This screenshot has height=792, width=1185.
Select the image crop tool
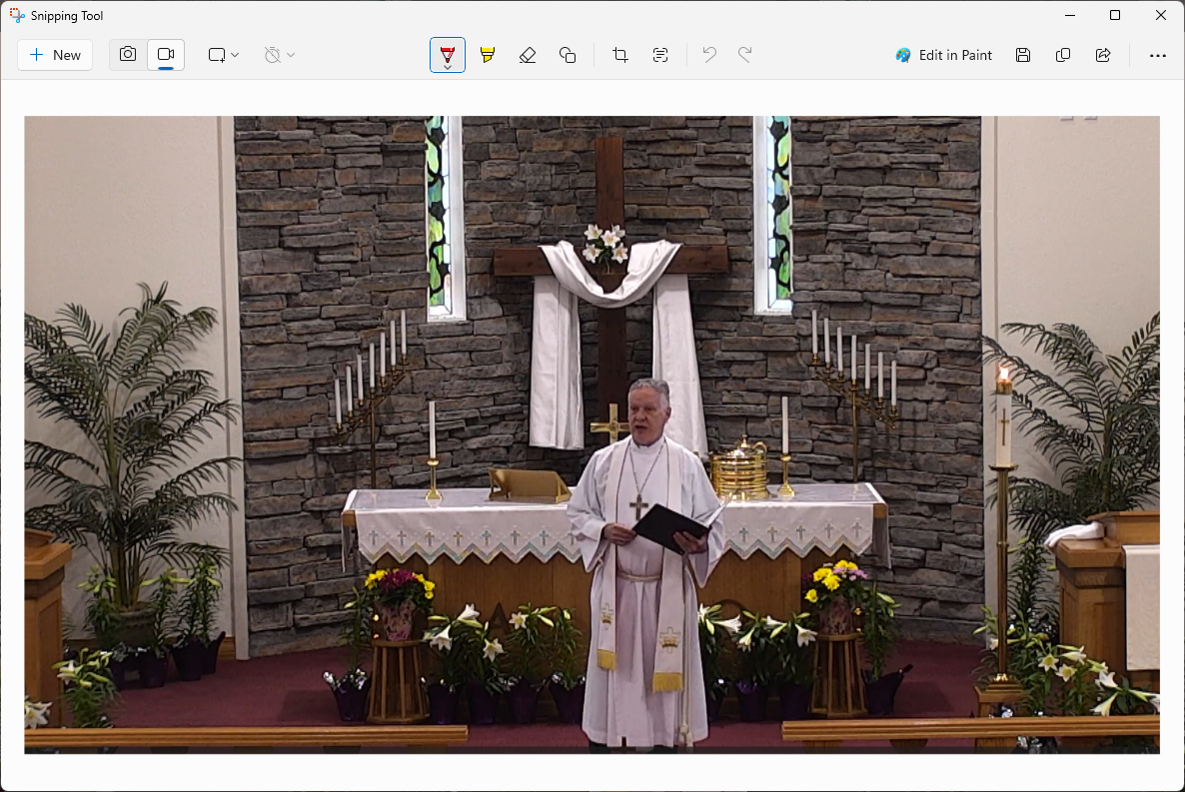pos(620,55)
